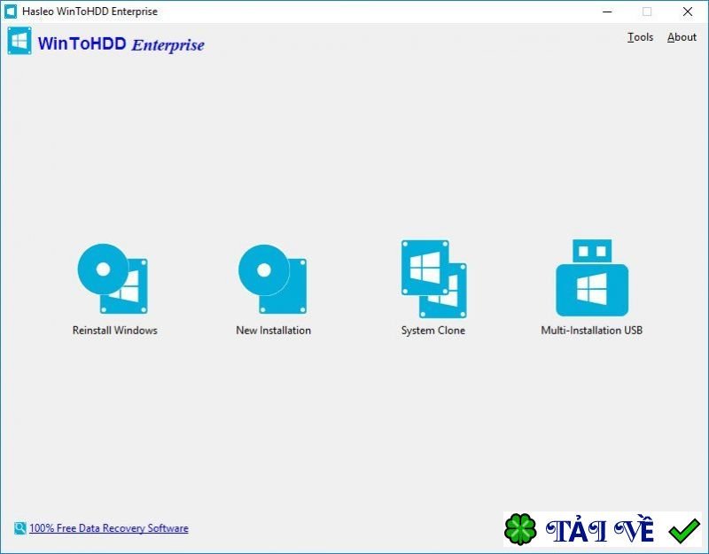Close the Hasleo WinToHDD window
This screenshot has height=554, width=709.
click(x=688, y=12)
